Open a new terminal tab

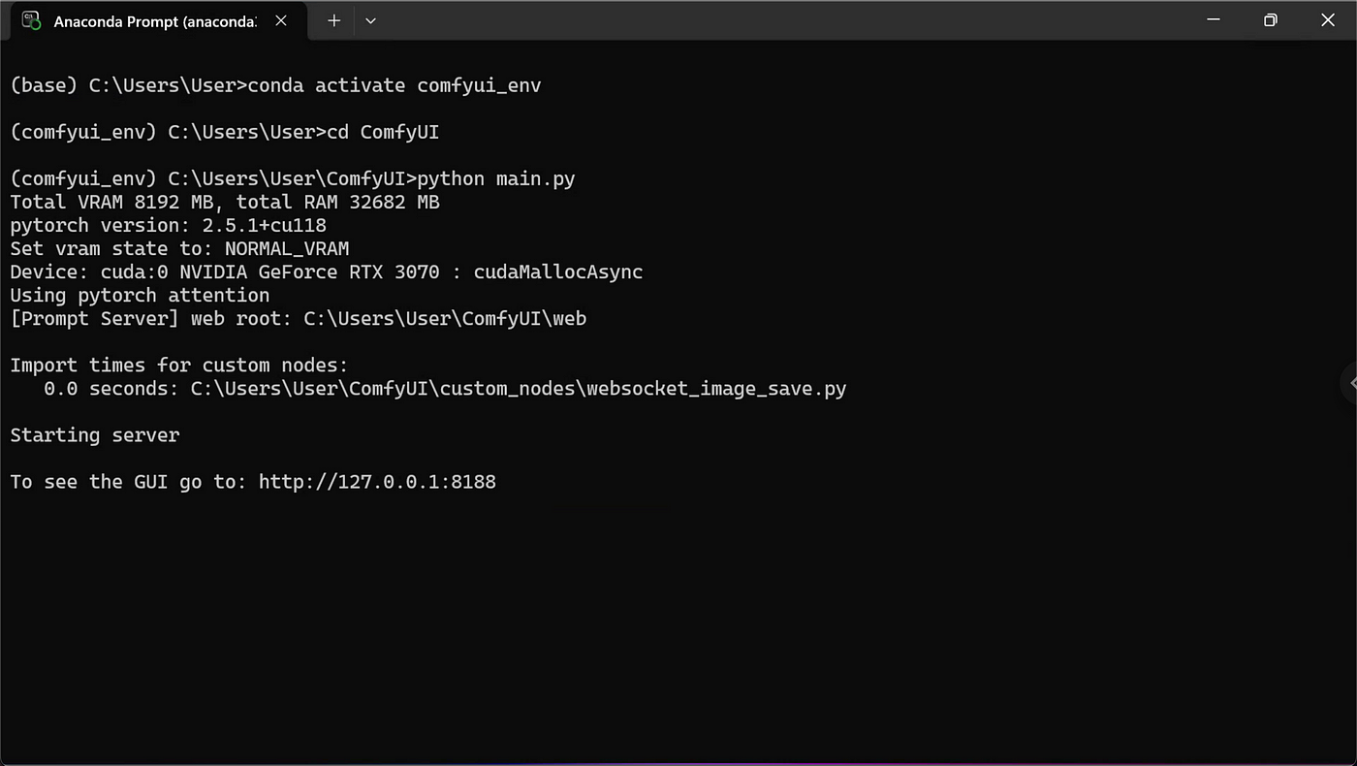tap(333, 20)
